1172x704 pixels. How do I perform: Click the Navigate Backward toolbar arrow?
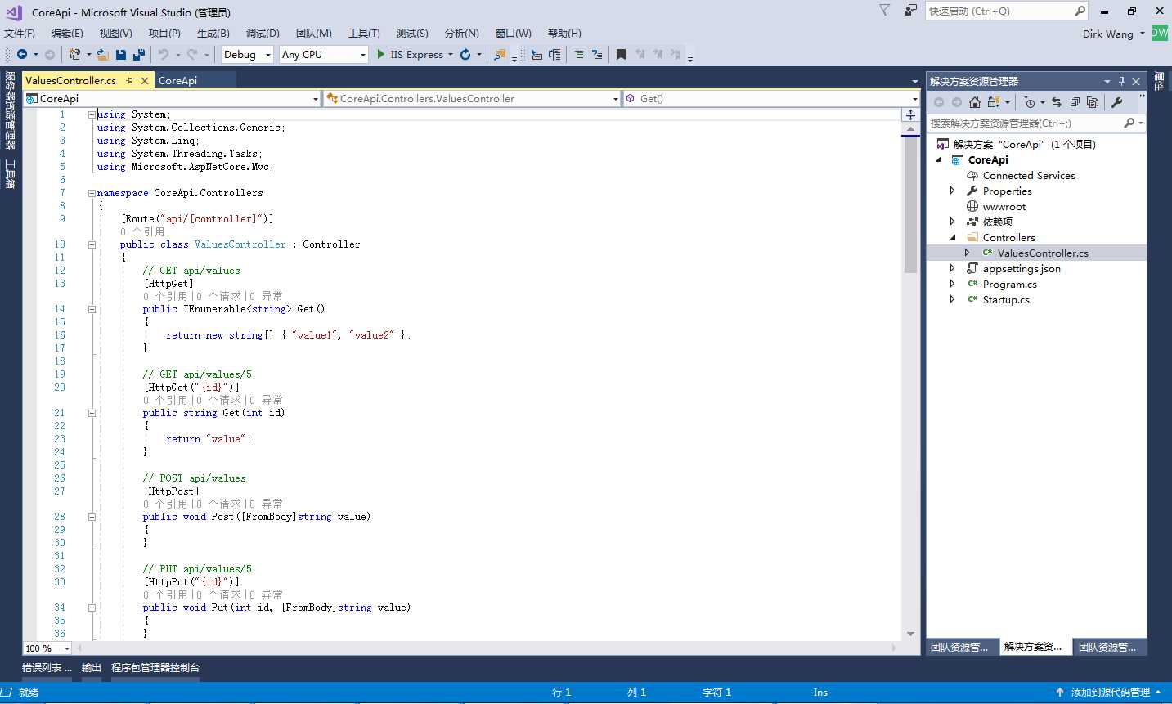[22, 54]
